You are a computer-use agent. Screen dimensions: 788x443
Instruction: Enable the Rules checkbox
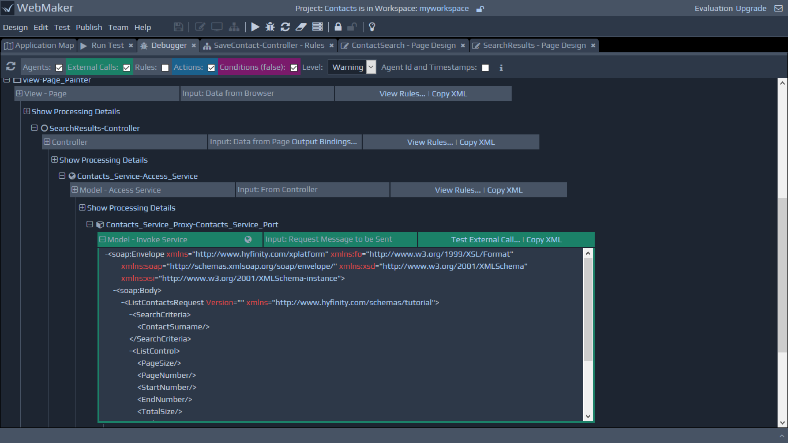tap(165, 67)
